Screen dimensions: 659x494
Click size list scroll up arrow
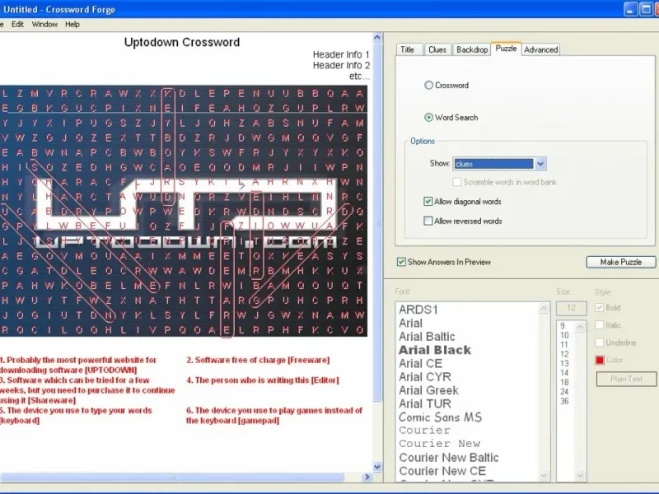click(x=580, y=327)
